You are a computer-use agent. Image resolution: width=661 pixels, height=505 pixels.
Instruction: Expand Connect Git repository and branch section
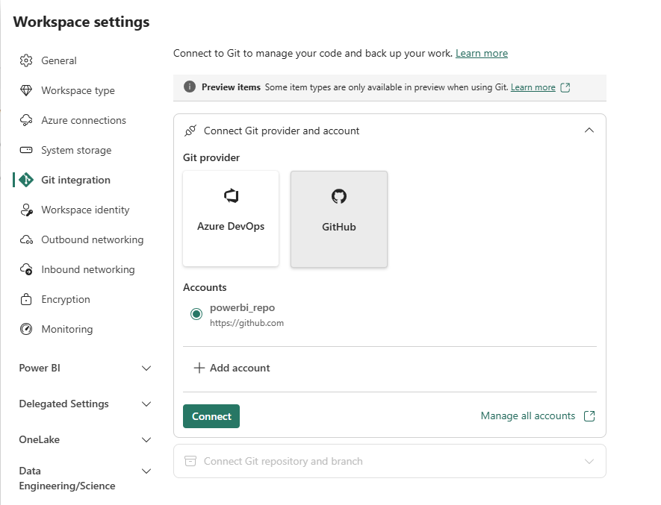coord(589,461)
